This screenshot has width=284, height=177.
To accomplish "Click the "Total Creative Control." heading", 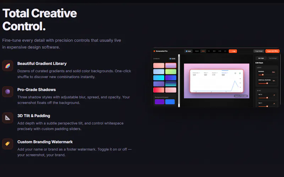I will tap(39, 20).
